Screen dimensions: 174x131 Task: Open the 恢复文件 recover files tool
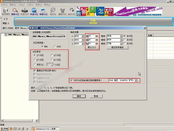[x=25, y=12]
